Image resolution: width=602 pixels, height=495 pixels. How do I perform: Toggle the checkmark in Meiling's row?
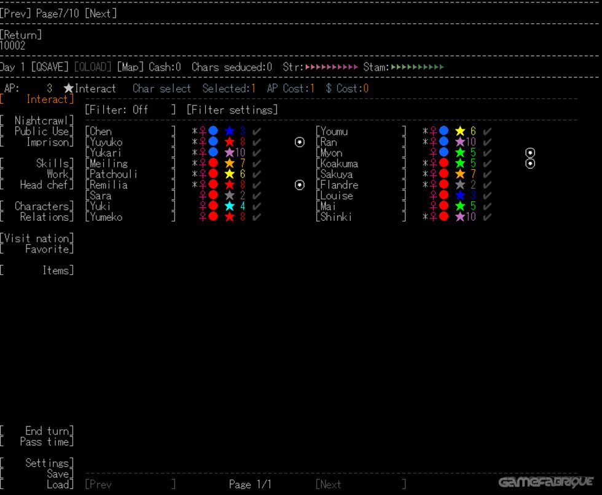point(257,164)
